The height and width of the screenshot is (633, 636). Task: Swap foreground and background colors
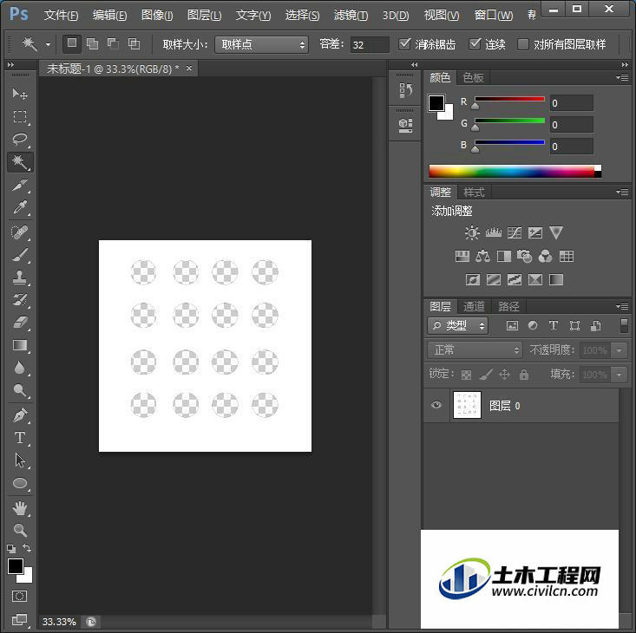pos(27,548)
